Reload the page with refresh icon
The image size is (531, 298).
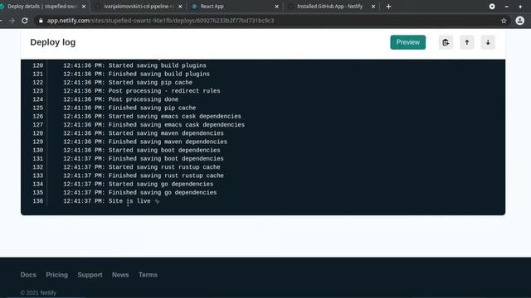(x=25, y=21)
